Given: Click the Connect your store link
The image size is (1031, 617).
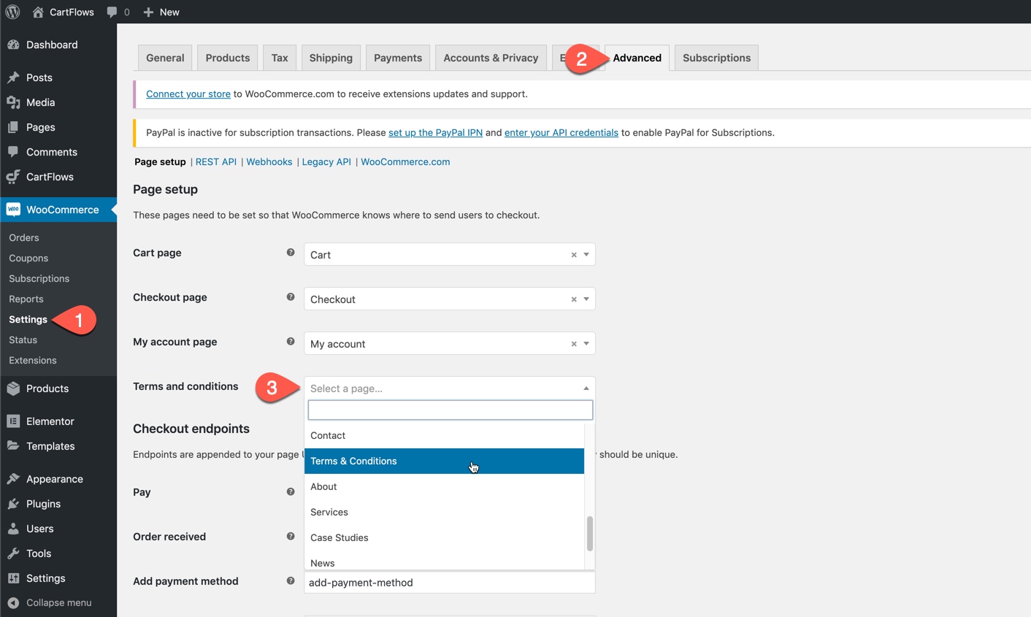Looking at the screenshot, I should point(188,94).
